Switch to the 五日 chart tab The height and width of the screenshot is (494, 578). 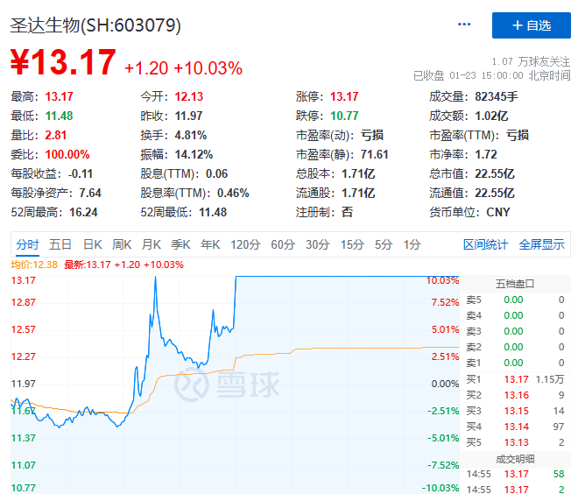point(60,244)
